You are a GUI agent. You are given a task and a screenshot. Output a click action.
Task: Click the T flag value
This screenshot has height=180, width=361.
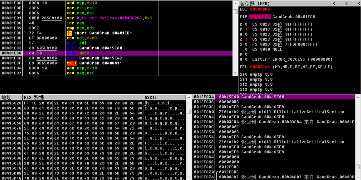(246, 49)
